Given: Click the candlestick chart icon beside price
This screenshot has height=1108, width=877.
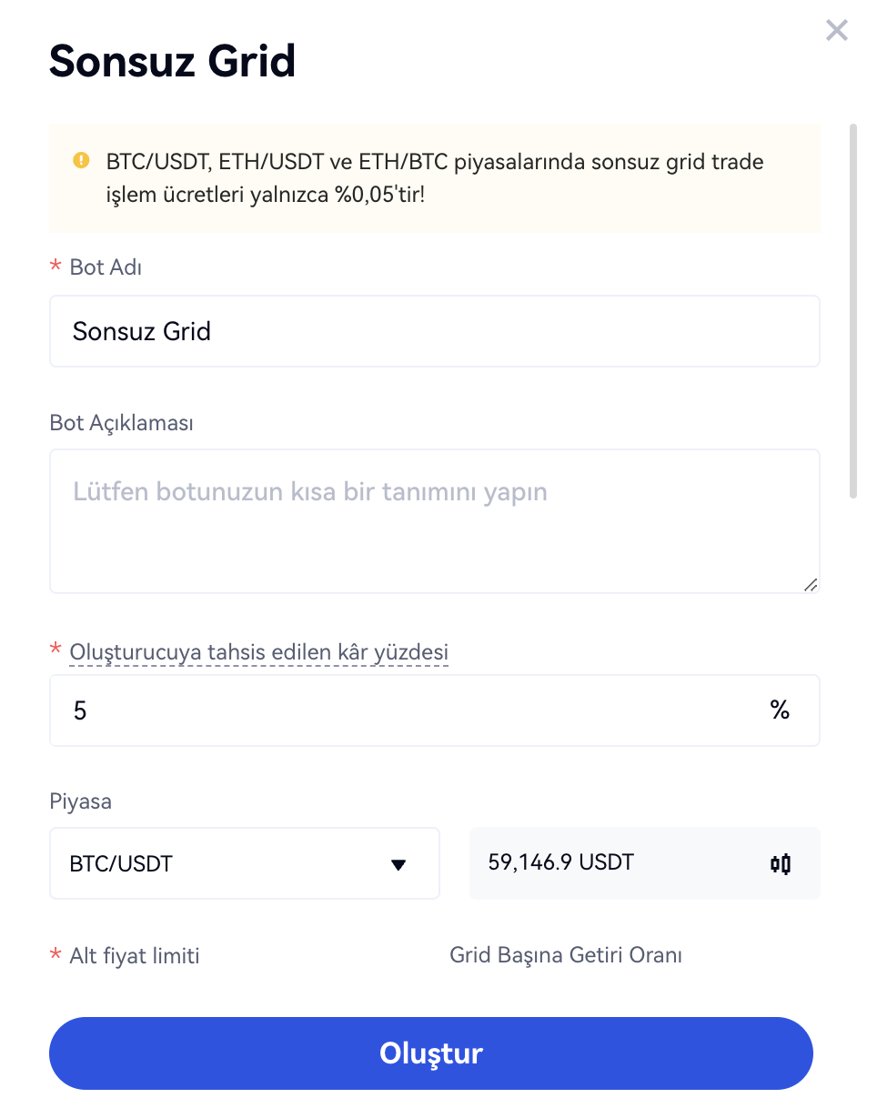Looking at the screenshot, I should click(780, 863).
